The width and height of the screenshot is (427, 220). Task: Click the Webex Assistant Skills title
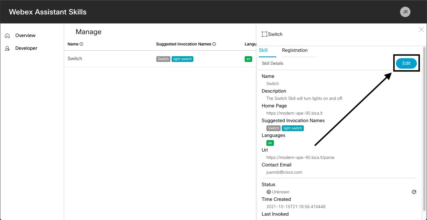[48, 12]
